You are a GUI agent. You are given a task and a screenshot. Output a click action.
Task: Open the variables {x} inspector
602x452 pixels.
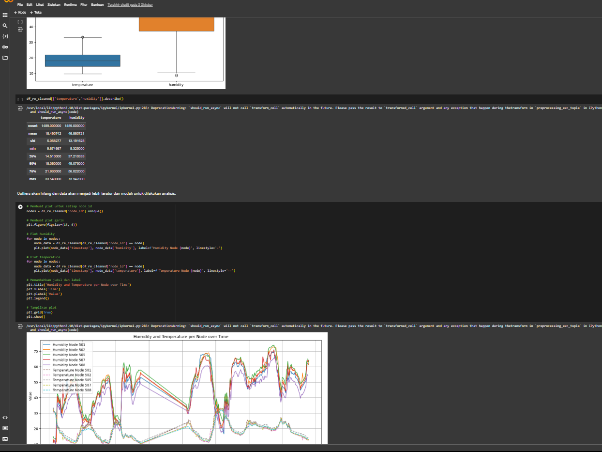tap(5, 36)
